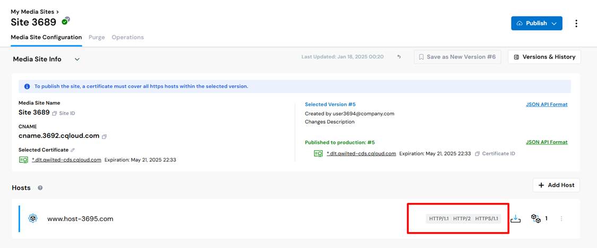597x248 pixels.
Task: Click the HTTP/1.1 protocol badge
Action: [x=439, y=219]
